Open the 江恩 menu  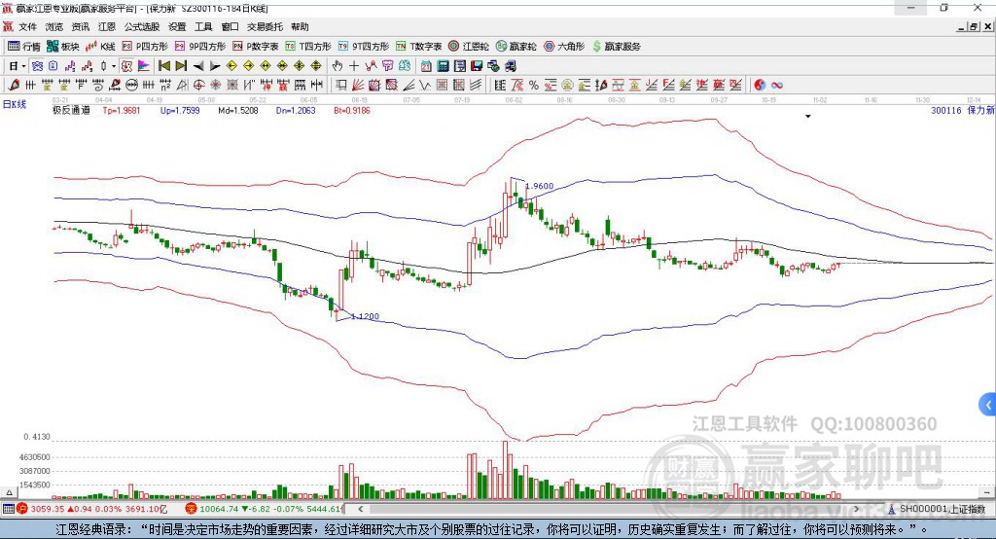107,26
